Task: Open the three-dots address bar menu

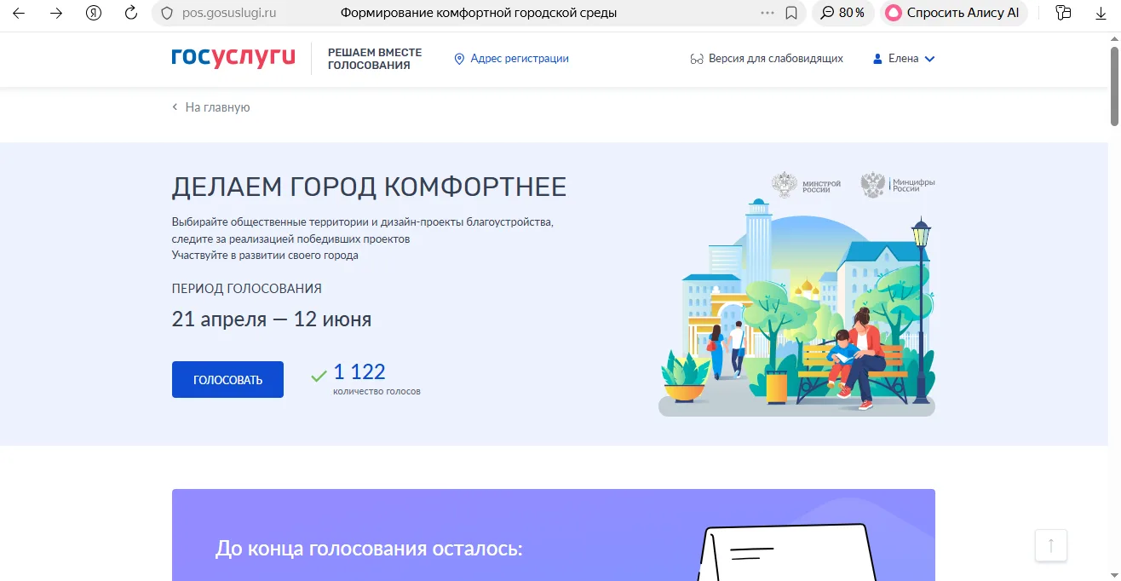Action: coord(767,13)
